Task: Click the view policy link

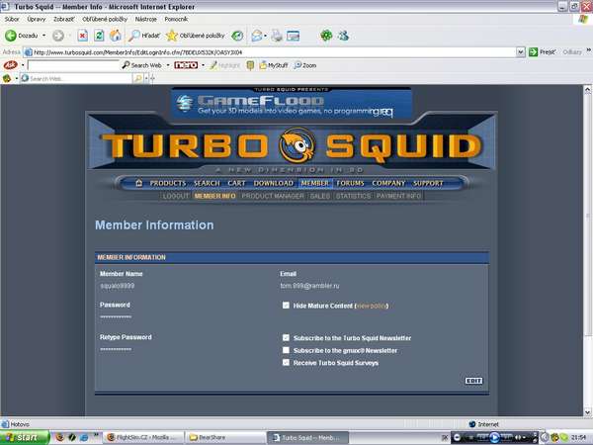Action: (x=373, y=306)
